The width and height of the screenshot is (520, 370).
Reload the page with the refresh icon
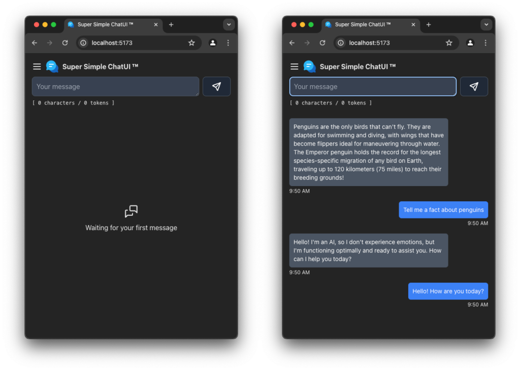pos(65,43)
